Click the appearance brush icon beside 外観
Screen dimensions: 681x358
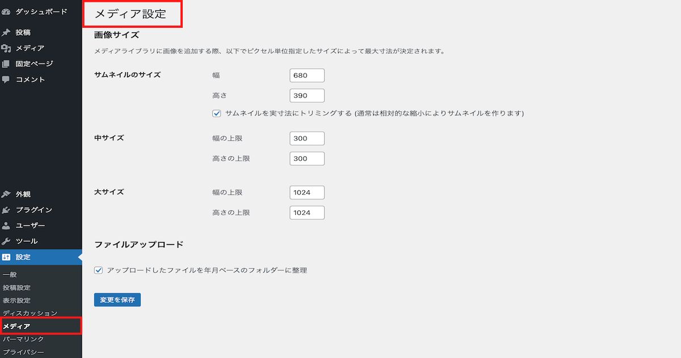[x=6, y=194]
